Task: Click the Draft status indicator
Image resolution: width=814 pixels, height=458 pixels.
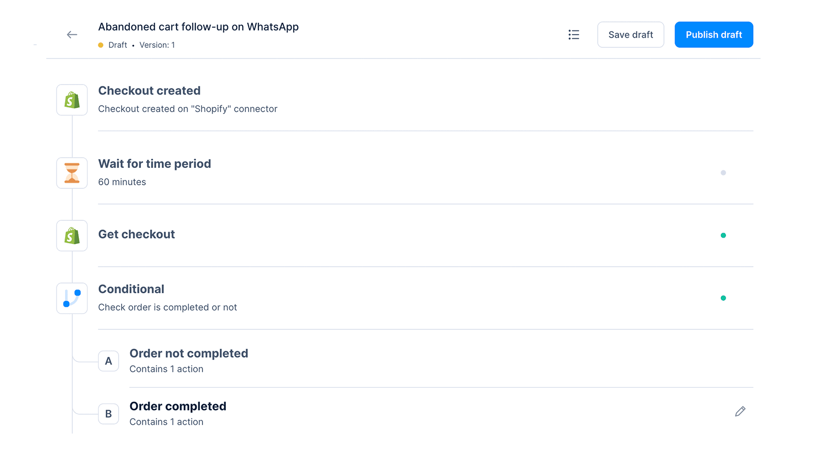Action: [x=118, y=45]
